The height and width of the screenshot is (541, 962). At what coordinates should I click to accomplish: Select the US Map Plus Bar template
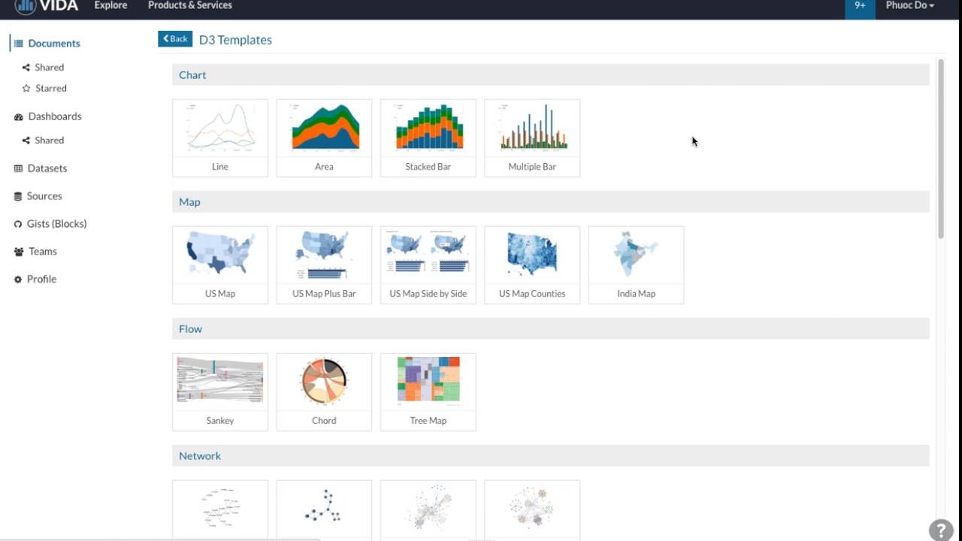pos(324,265)
